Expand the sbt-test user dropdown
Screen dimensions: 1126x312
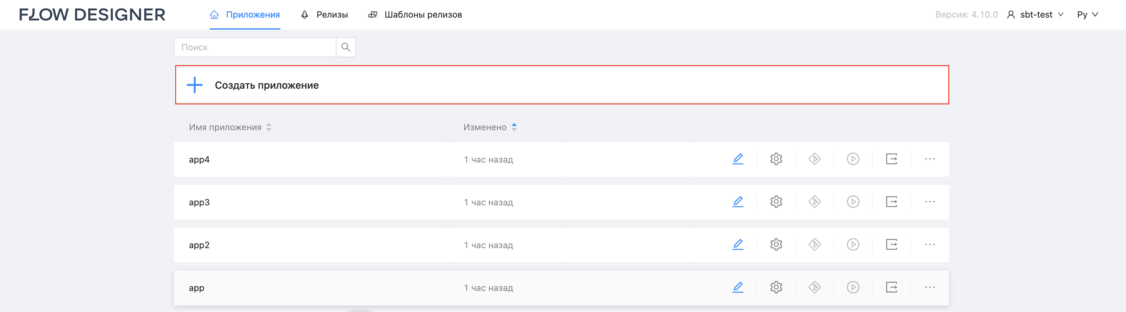pos(1036,15)
